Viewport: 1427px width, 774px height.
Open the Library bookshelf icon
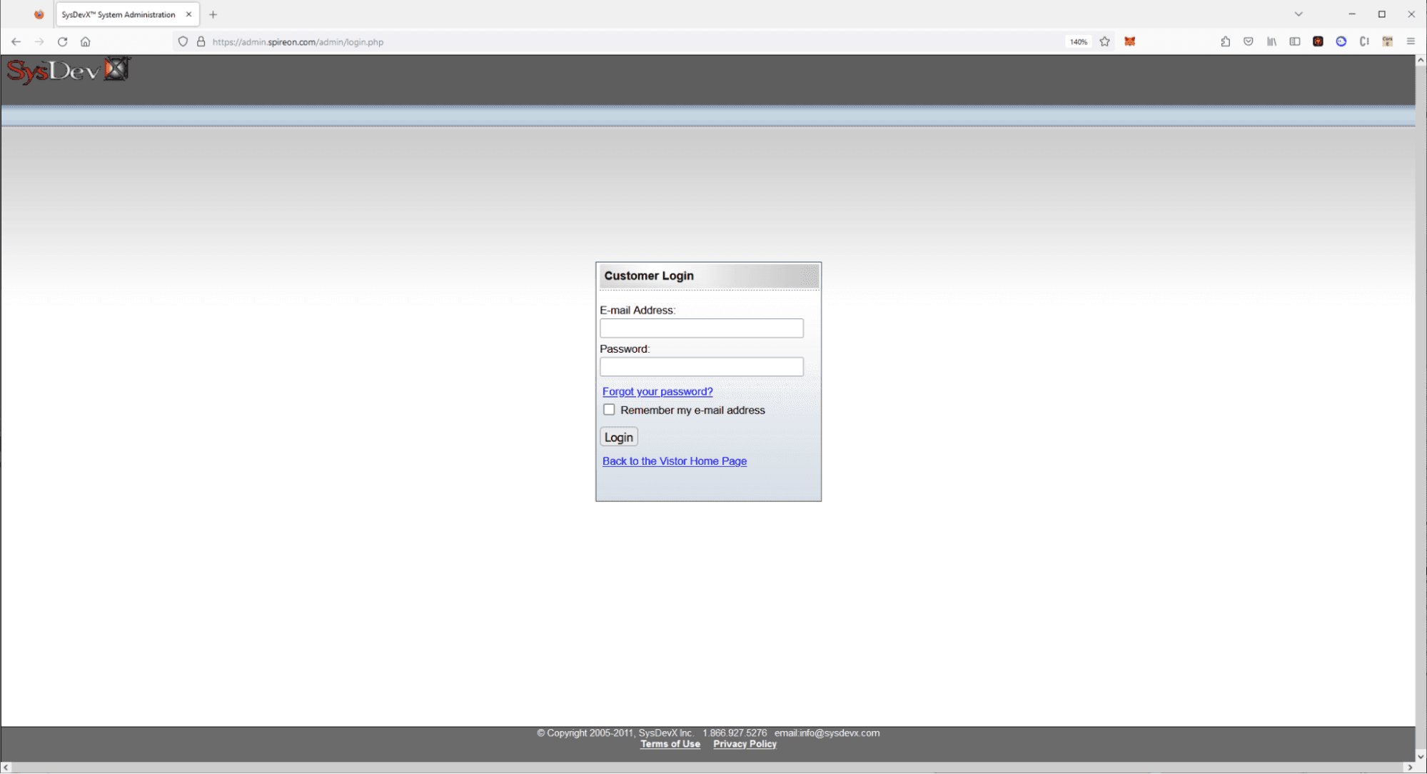pyautogui.click(x=1271, y=41)
